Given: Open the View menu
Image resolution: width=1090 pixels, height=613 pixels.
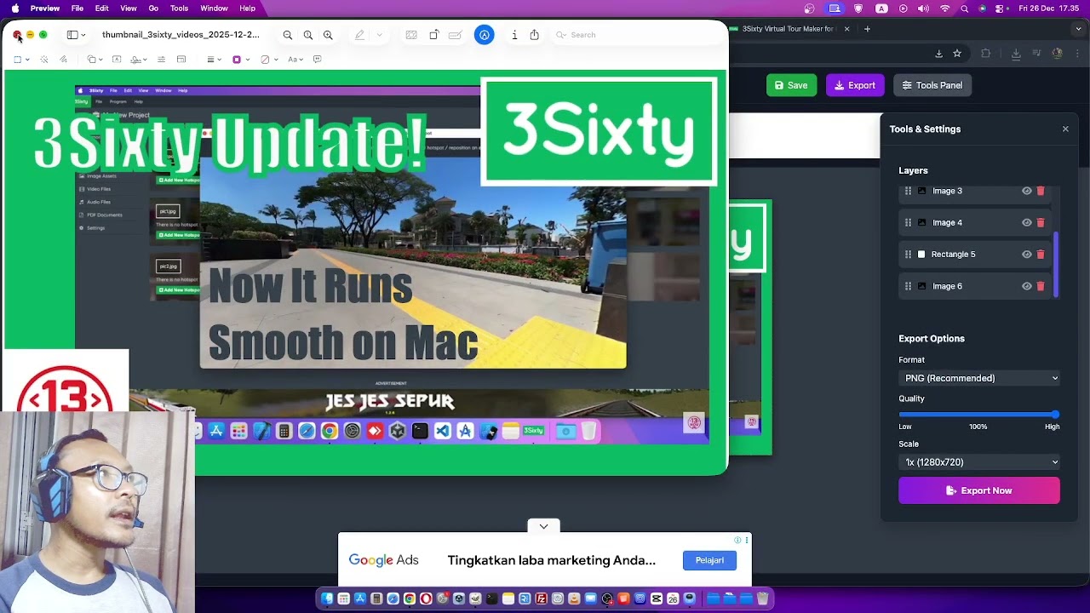Looking at the screenshot, I should click(129, 9).
